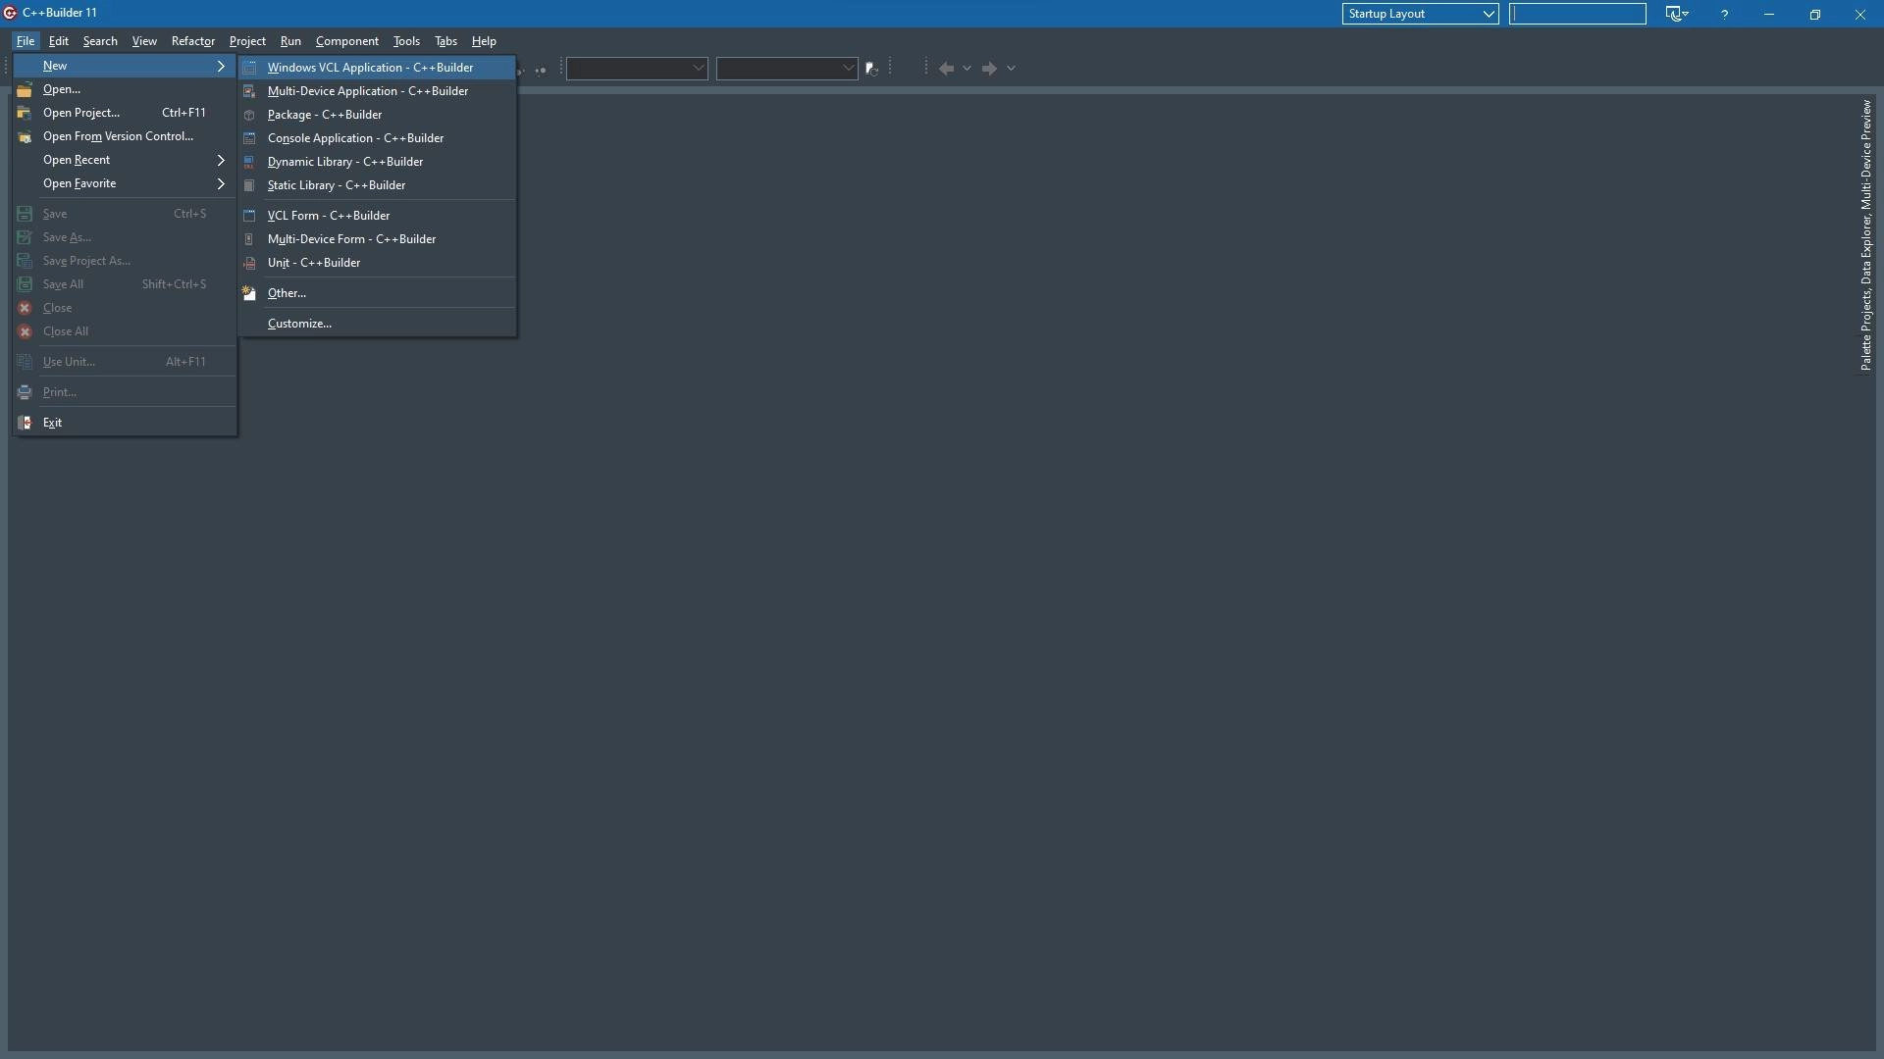Image resolution: width=1884 pixels, height=1059 pixels.
Task: Open the Tabs menu
Action: tap(445, 41)
